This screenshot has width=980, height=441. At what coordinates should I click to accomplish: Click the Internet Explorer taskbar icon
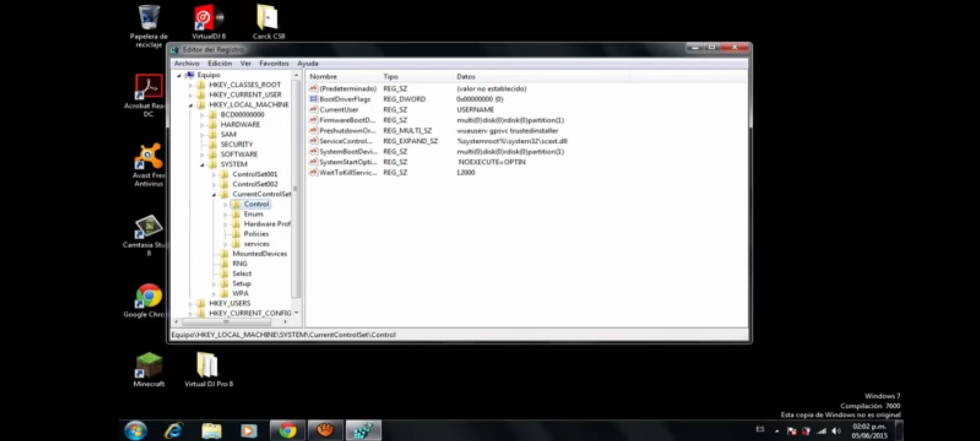(x=174, y=431)
